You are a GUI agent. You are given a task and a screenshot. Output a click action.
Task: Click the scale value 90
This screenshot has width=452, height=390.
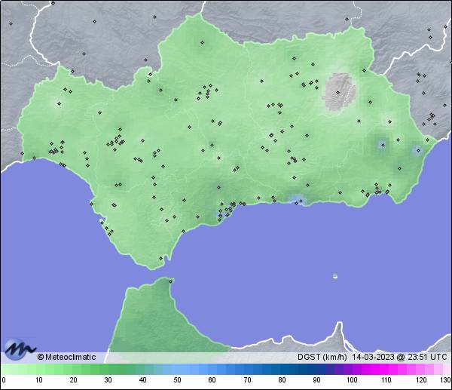[316, 379]
